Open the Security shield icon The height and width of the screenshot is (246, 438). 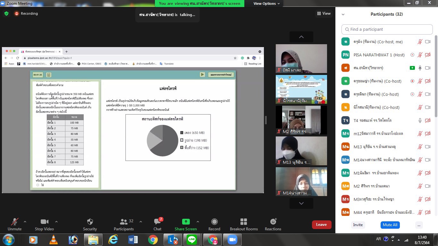(x=90, y=222)
